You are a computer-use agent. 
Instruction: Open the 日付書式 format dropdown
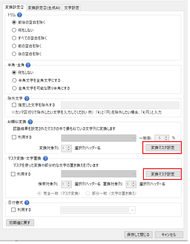pos(98,210)
